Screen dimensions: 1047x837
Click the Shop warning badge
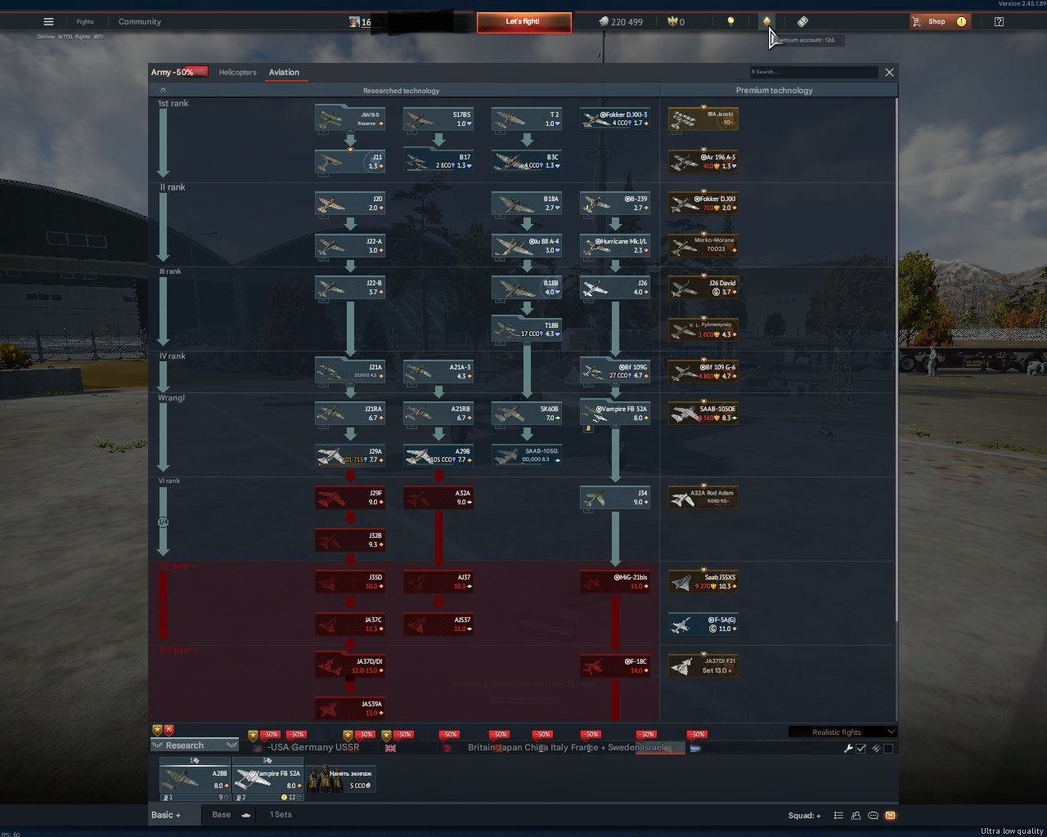[961, 22]
